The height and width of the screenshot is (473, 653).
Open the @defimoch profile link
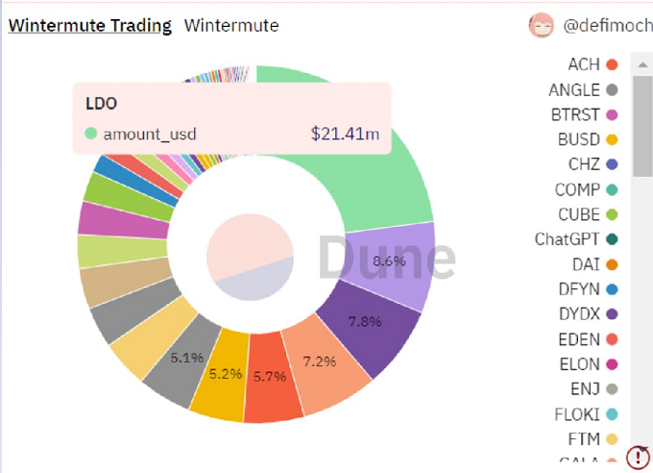[x=607, y=26]
